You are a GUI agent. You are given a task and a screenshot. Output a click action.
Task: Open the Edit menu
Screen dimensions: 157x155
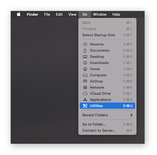59,14
